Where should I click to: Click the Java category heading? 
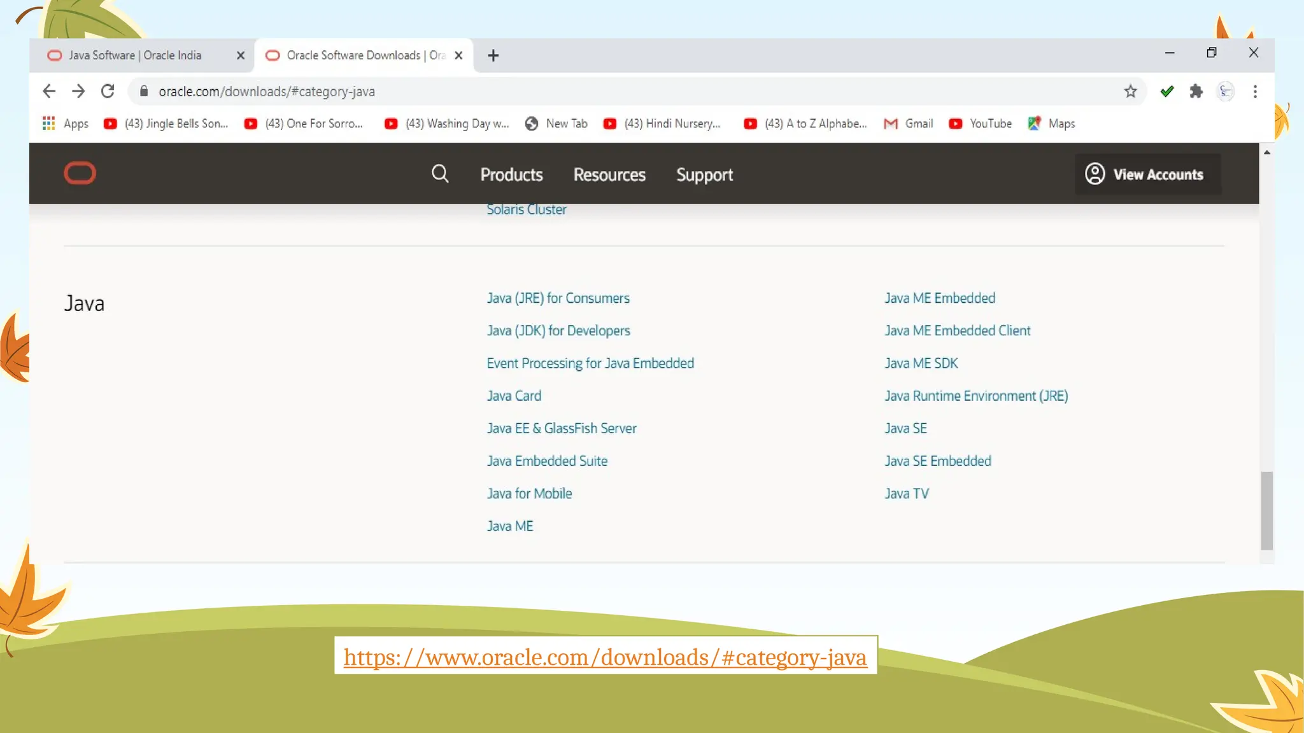coord(84,304)
